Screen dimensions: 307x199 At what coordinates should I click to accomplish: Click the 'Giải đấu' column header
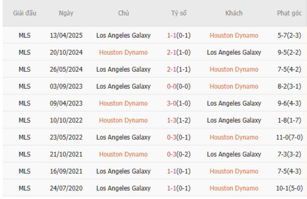click(x=25, y=13)
